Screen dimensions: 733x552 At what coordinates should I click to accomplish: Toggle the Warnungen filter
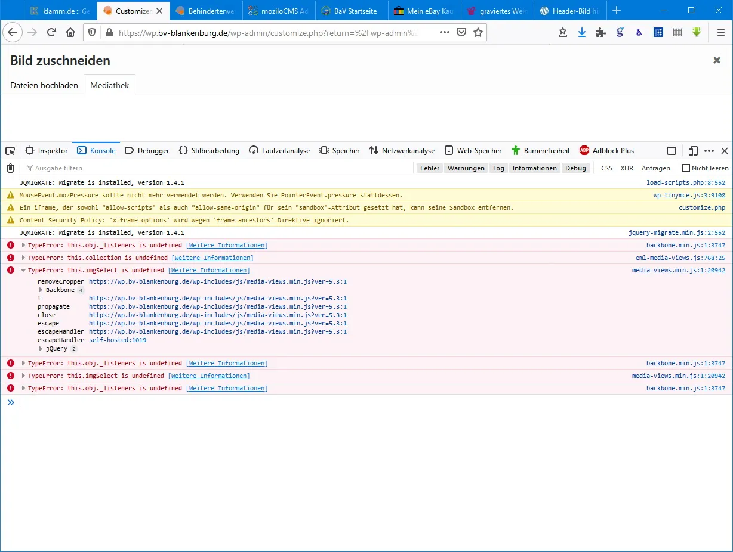pyautogui.click(x=466, y=168)
